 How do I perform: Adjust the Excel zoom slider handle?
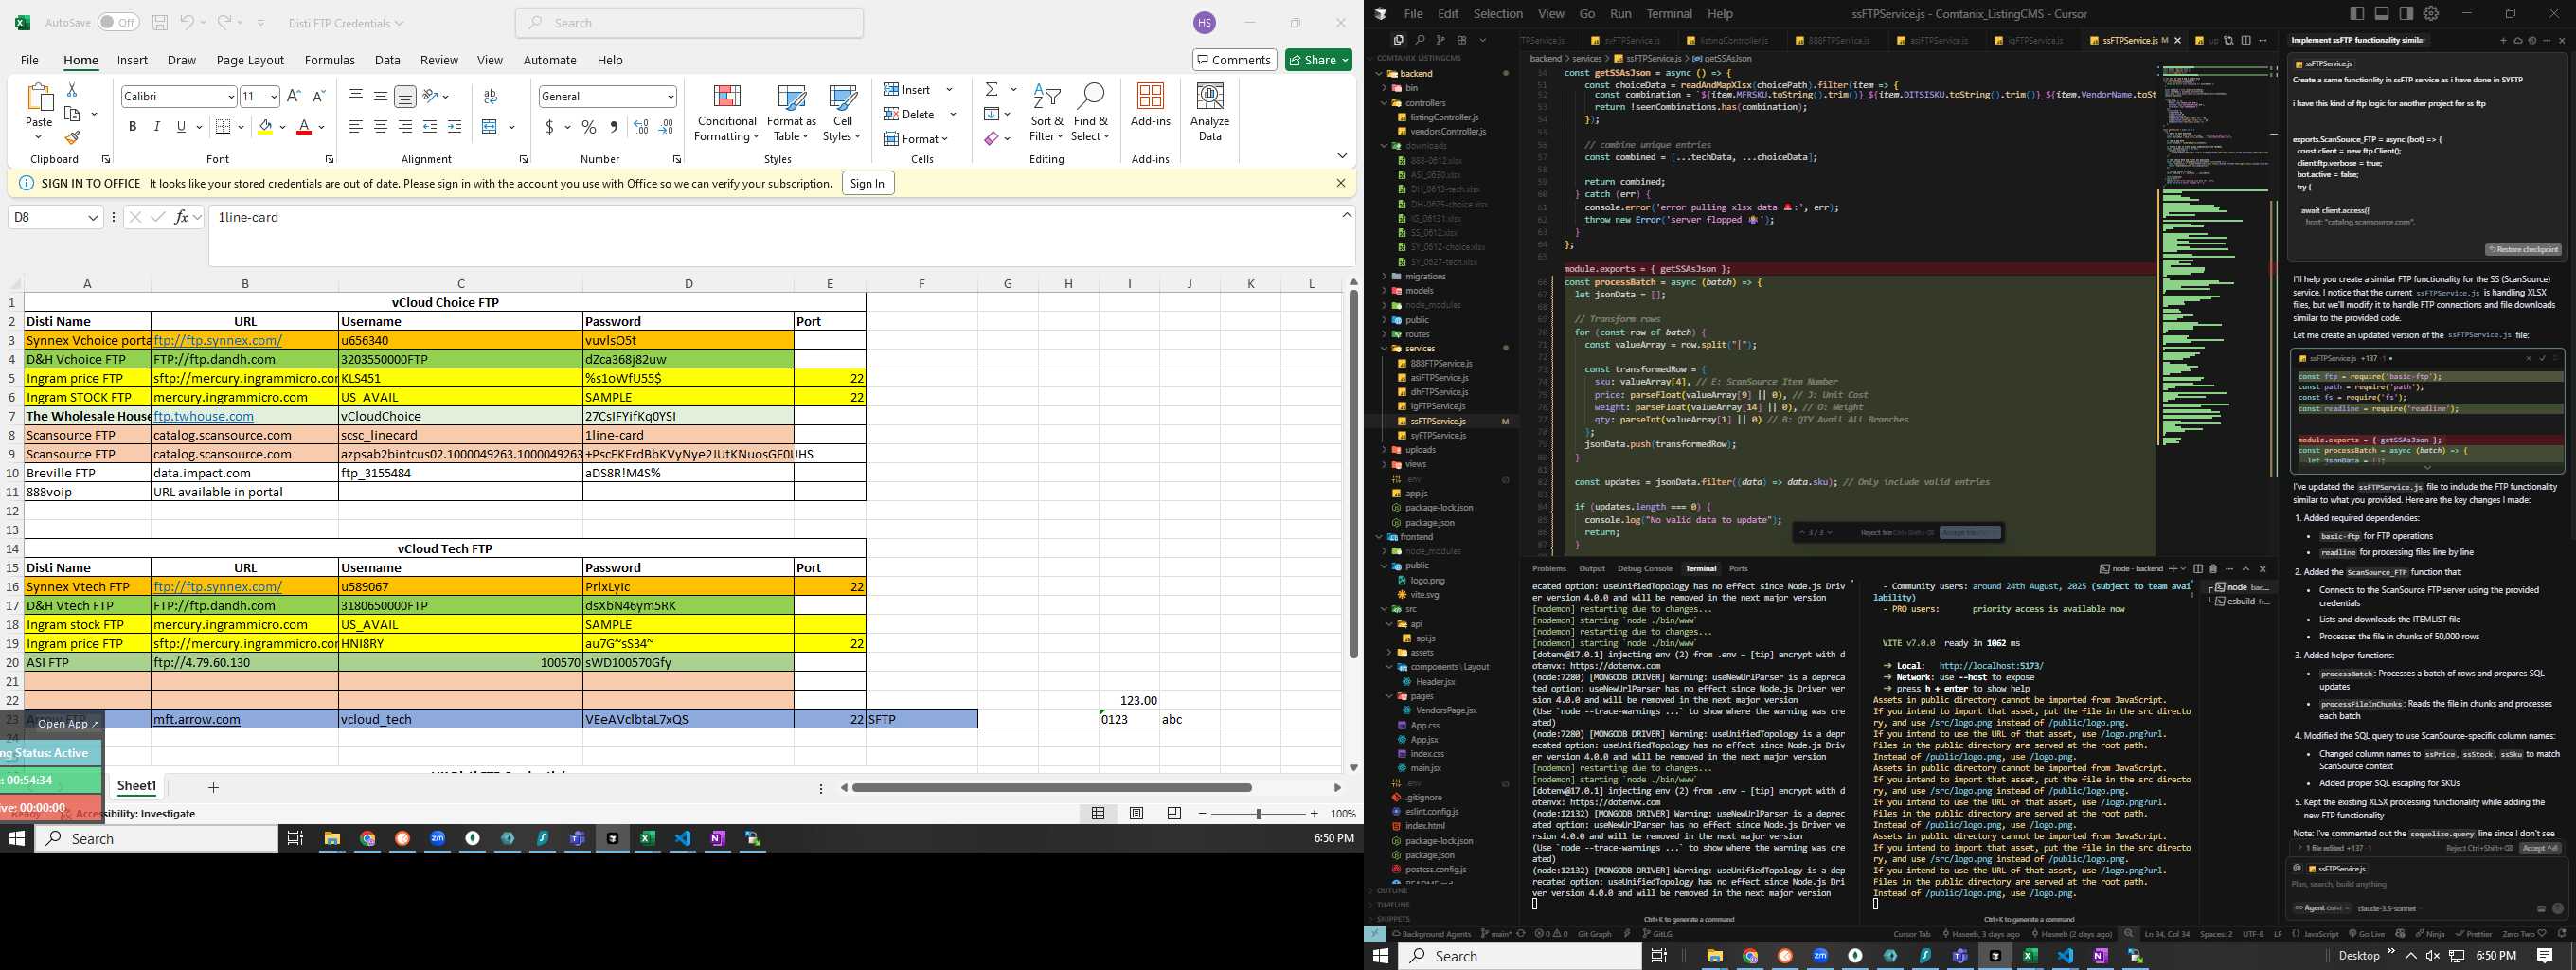[x=1258, y=814]
